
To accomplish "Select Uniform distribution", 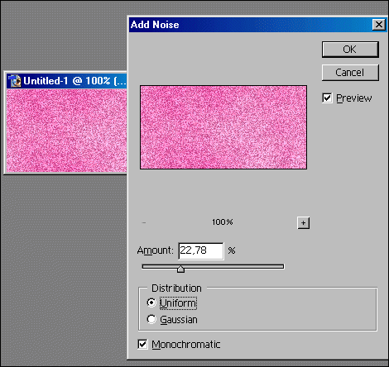I will (151, 303).
